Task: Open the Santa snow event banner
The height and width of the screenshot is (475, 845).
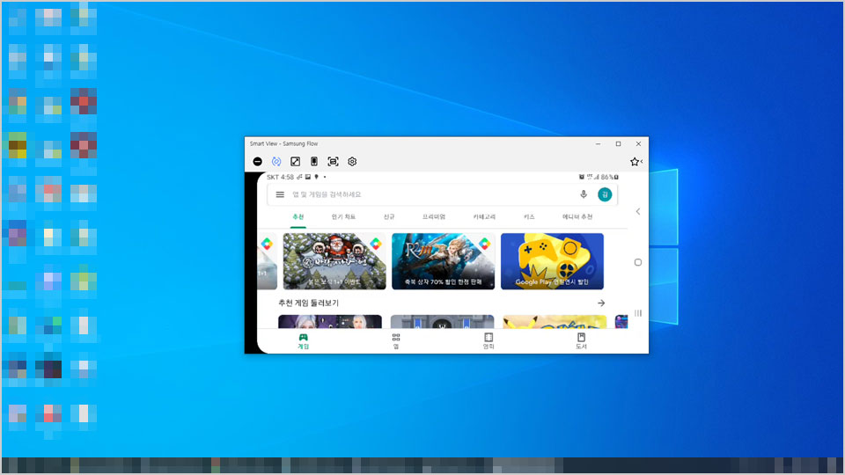Action: tap(334, 261)
